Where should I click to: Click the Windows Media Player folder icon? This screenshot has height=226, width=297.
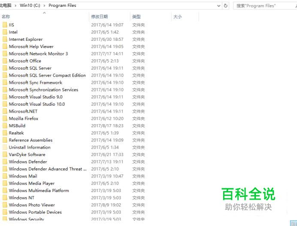(x=5, y=183)
